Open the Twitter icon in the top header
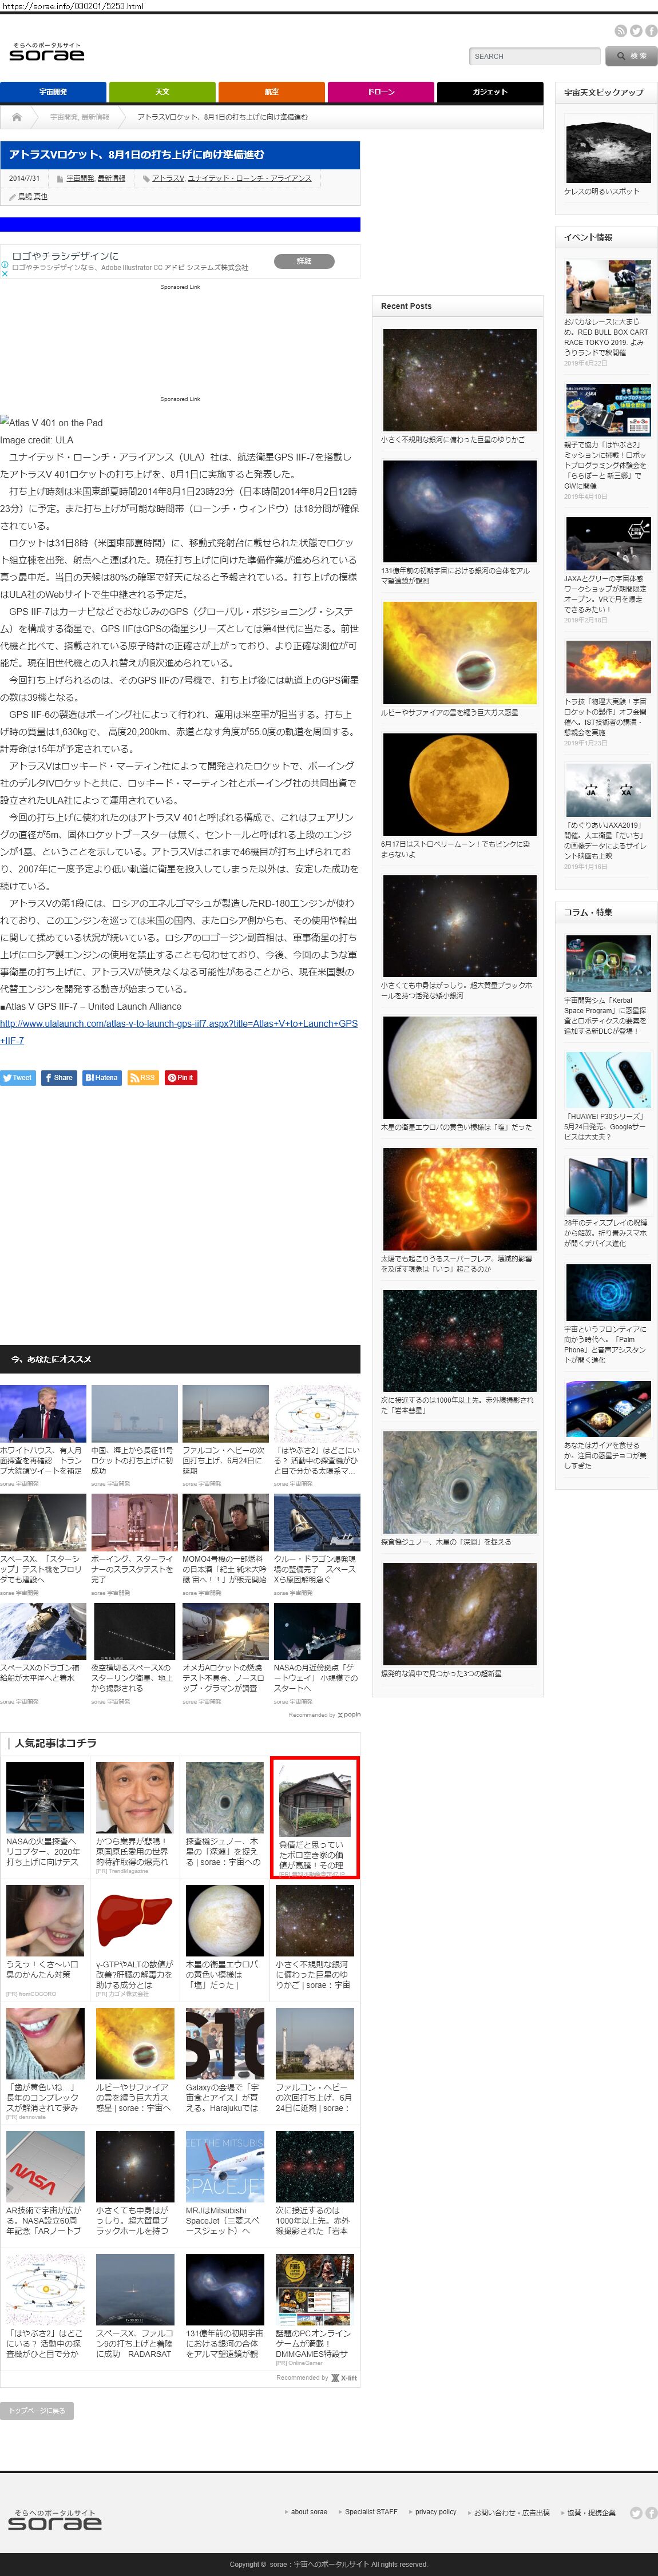 [636, 31]
